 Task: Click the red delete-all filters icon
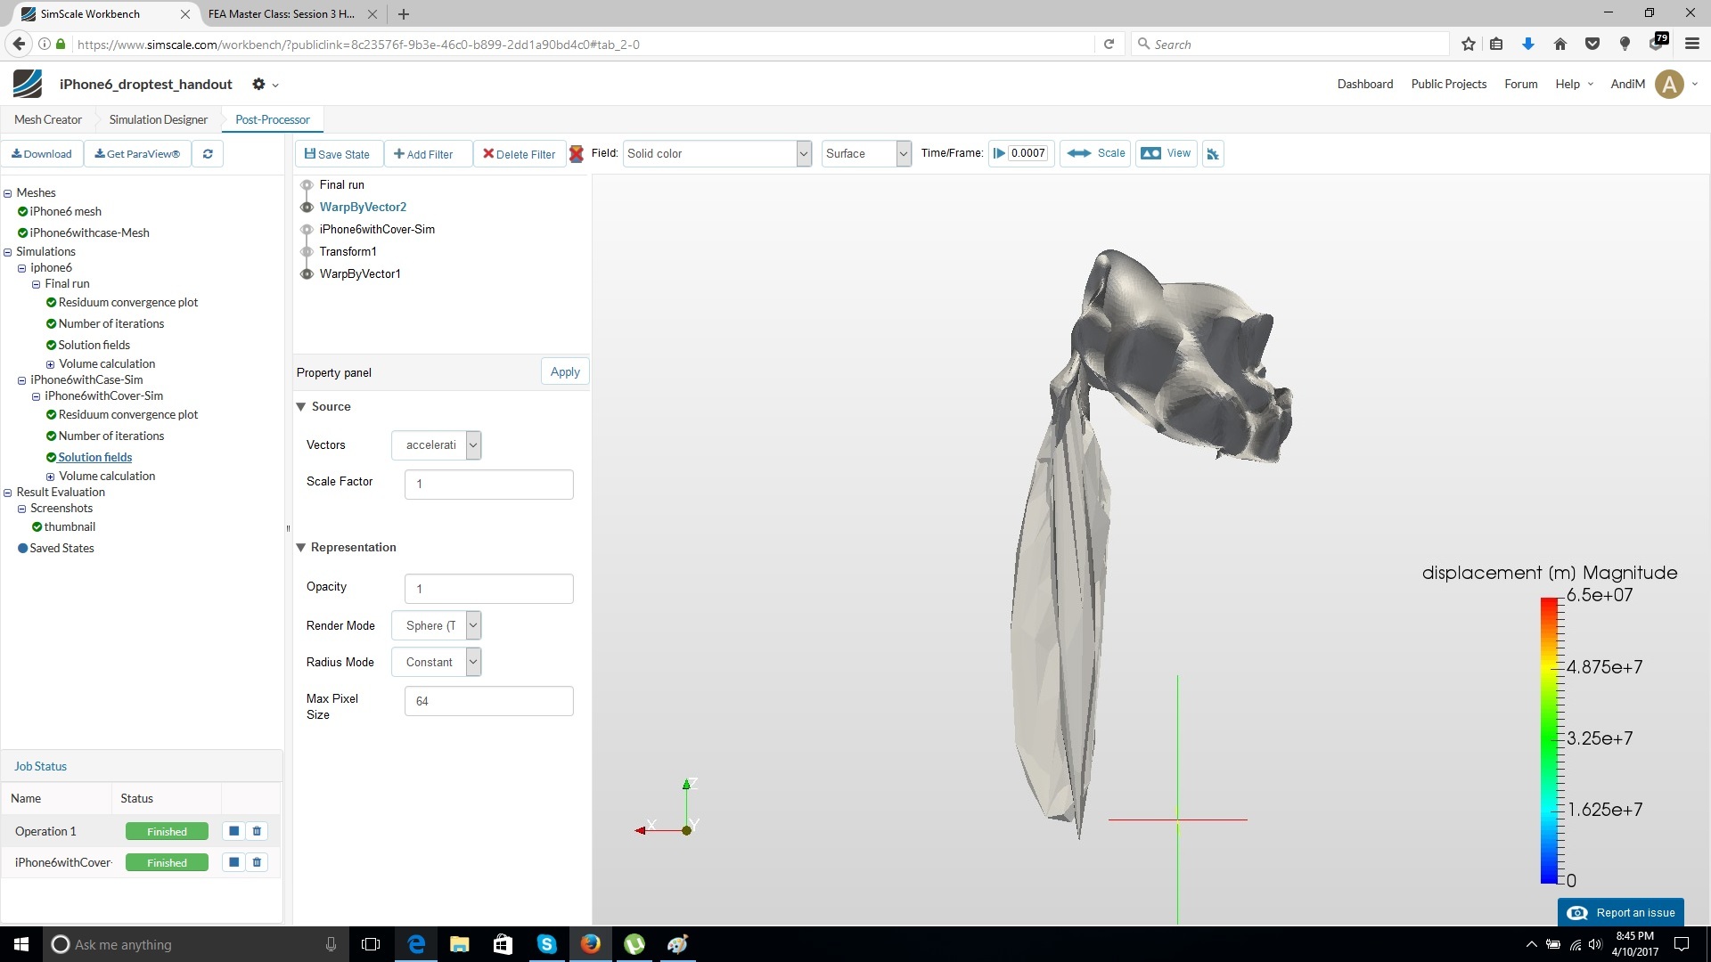tap(577, 153)
